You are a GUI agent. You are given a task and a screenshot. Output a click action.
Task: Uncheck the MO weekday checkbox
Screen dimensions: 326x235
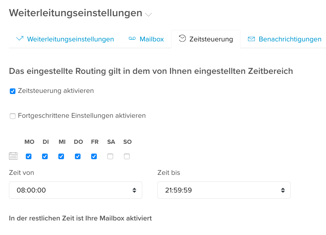[x=29, y=156]
